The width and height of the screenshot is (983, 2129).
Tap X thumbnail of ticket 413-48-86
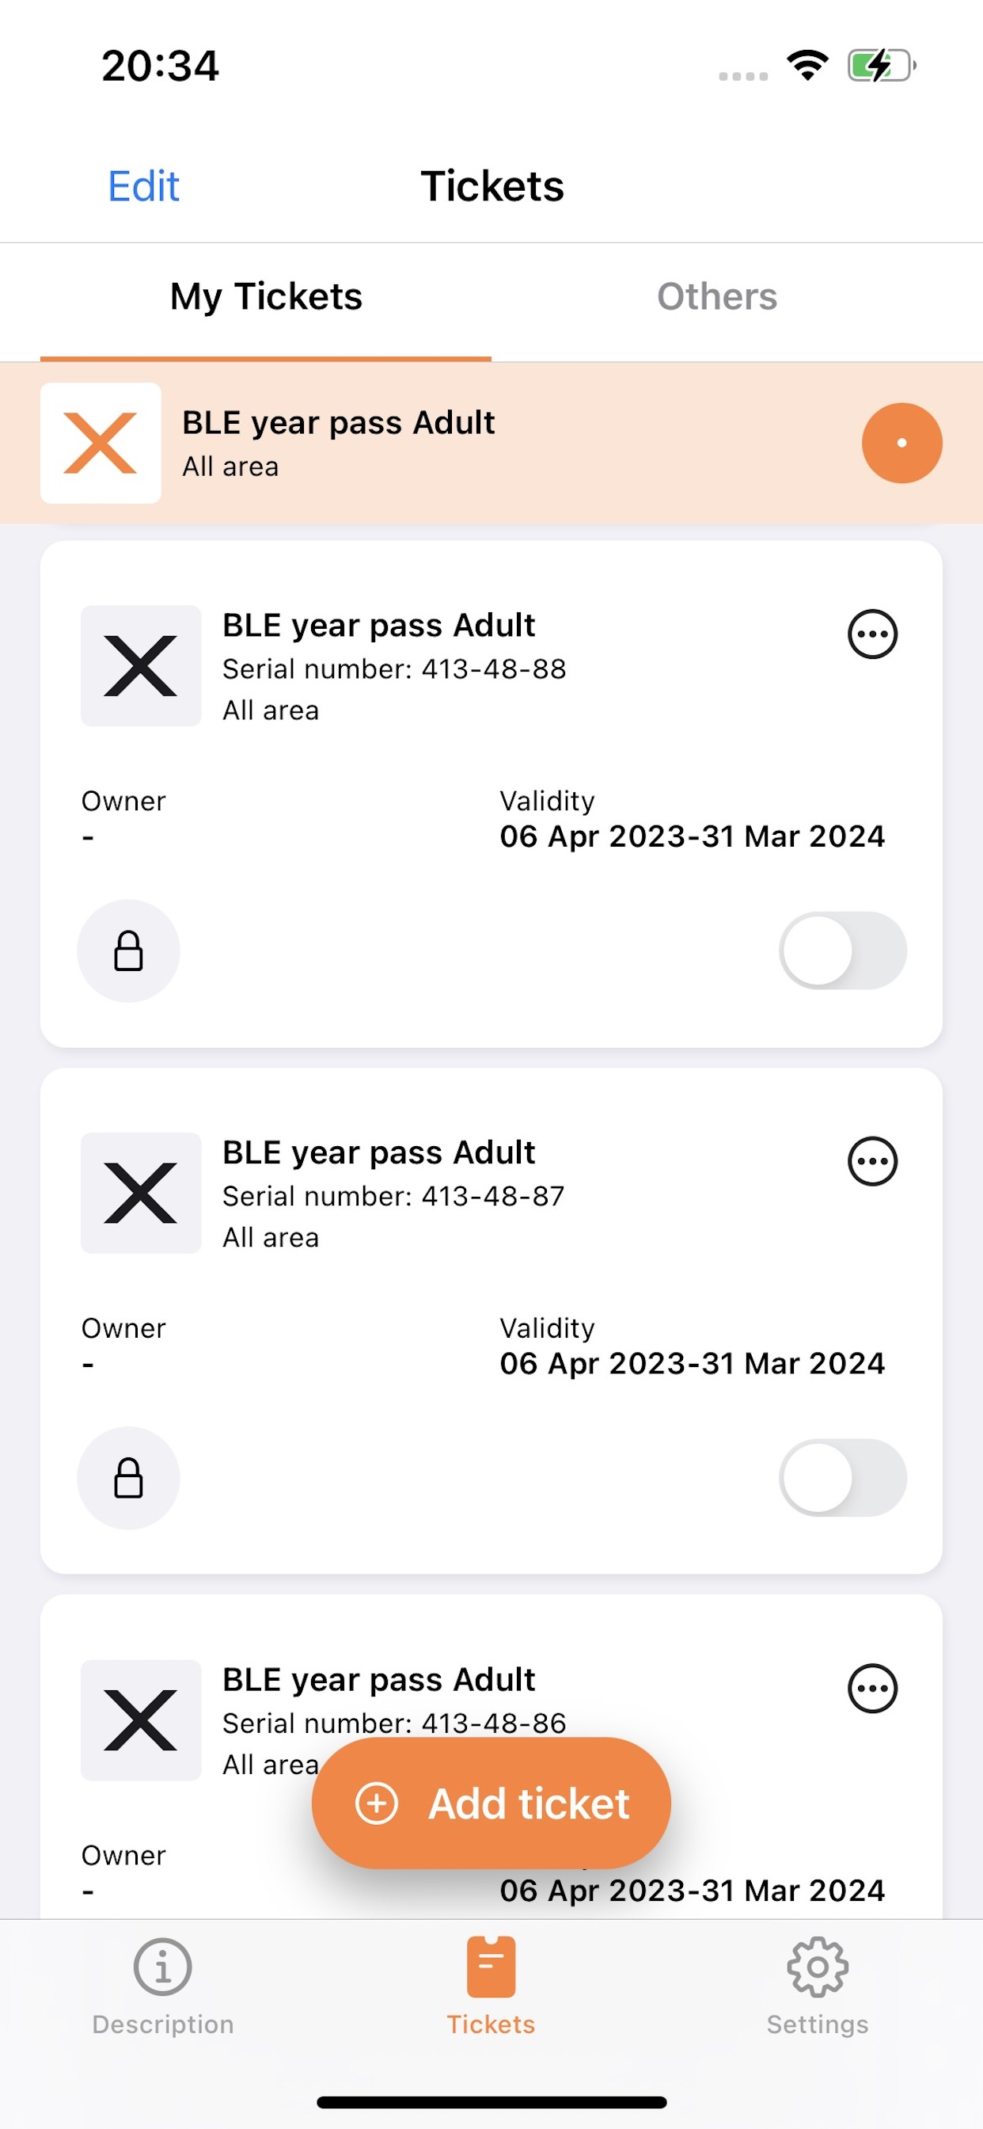[140, 1721]
